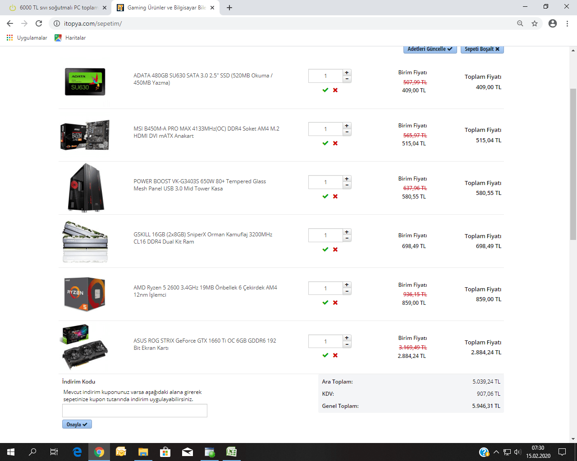Confirm AMD Ryzen 5 quantity green check
The image size is (577, 461).
coord(325,303)
